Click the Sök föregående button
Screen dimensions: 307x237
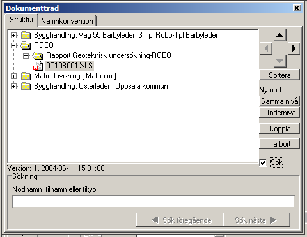(x=180, y=220)
